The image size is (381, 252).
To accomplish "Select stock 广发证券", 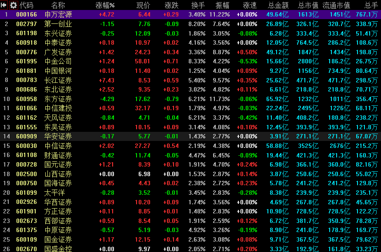I will click(58, 52).
